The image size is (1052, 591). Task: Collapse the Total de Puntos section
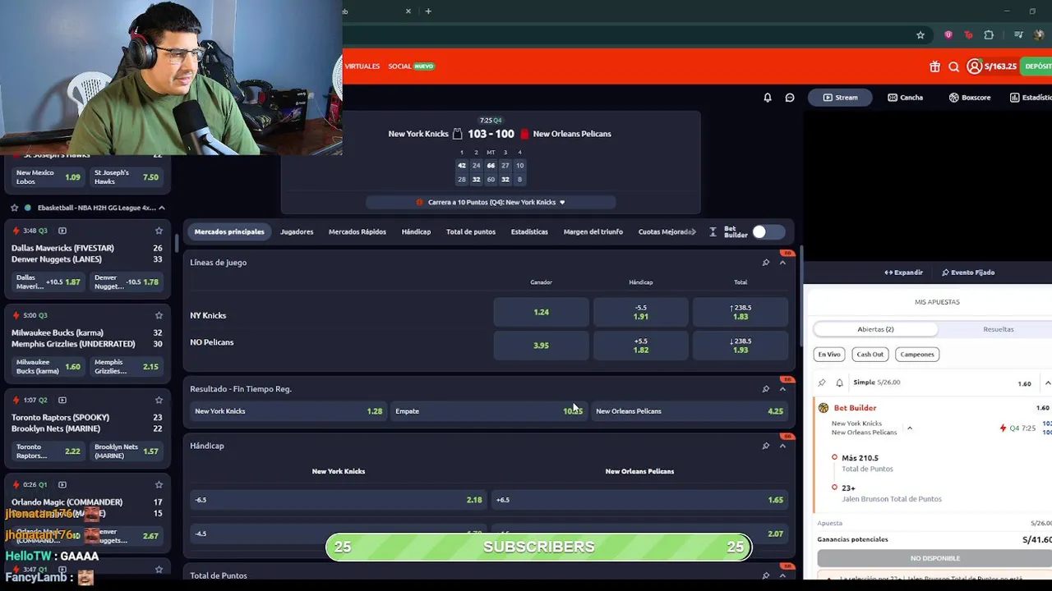(782, 575)
